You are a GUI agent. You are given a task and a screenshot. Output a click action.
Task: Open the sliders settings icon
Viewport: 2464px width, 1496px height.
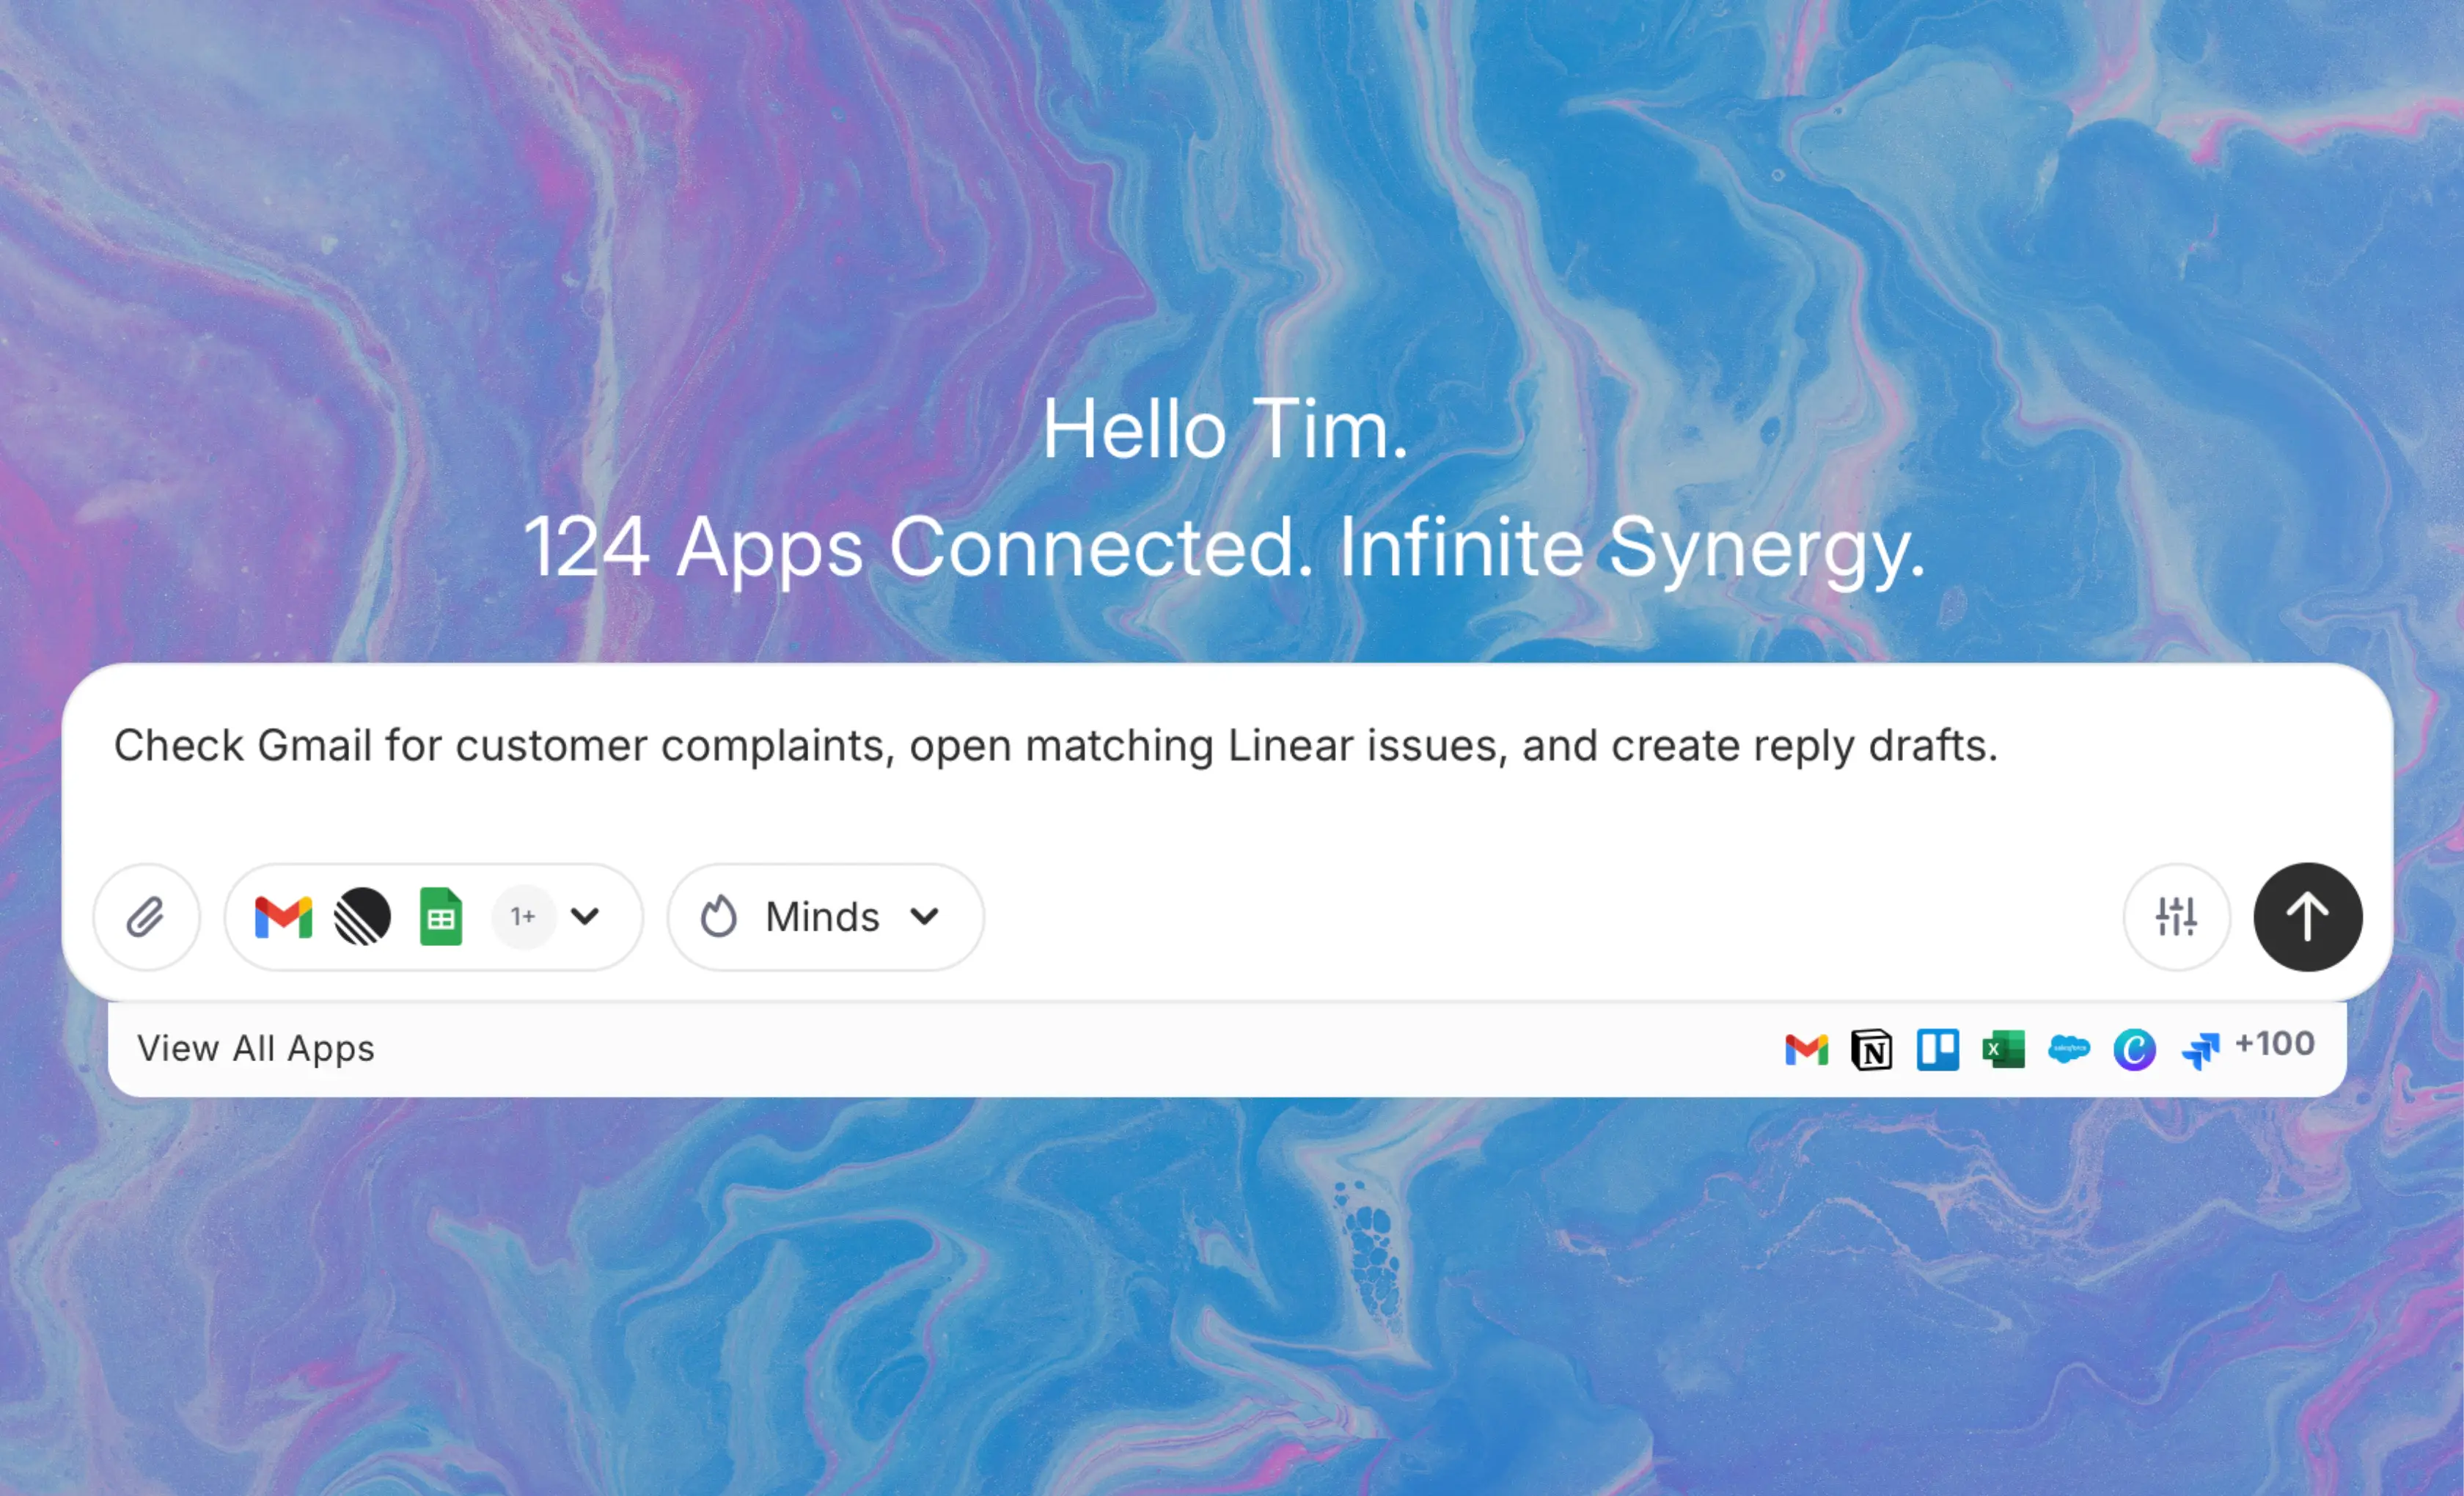[x=2176, y=917]
